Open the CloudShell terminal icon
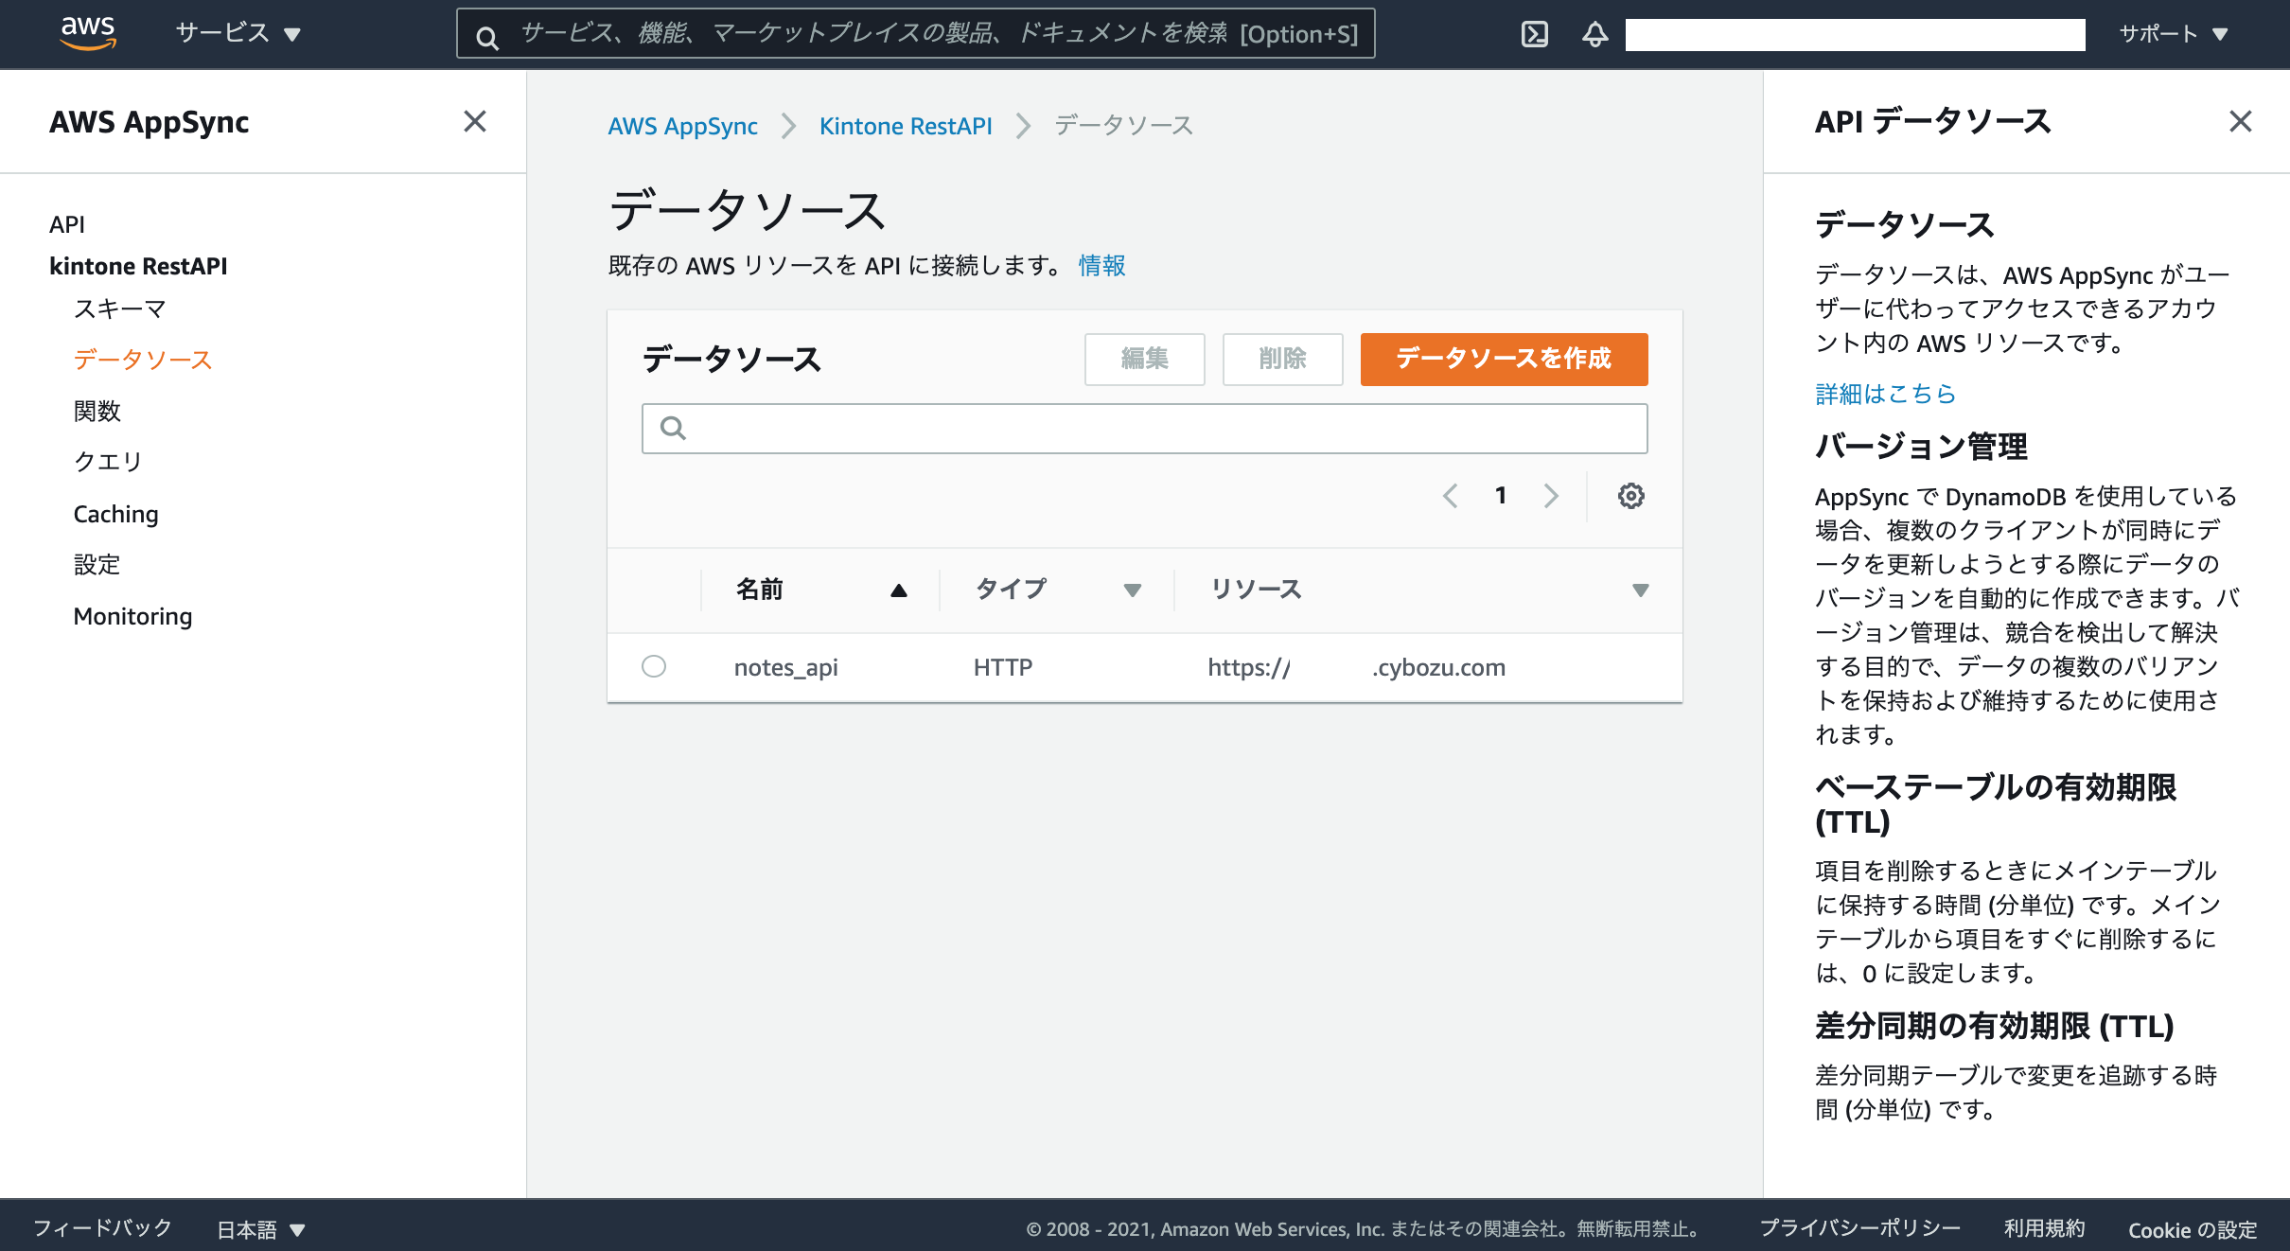Image resolution: width=2290 pixels, height=1251 pixels. 1537,33
